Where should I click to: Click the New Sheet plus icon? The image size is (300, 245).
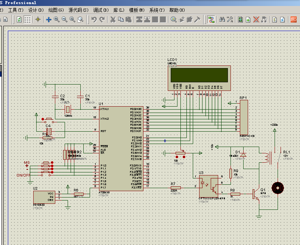(x=248, y=19)
